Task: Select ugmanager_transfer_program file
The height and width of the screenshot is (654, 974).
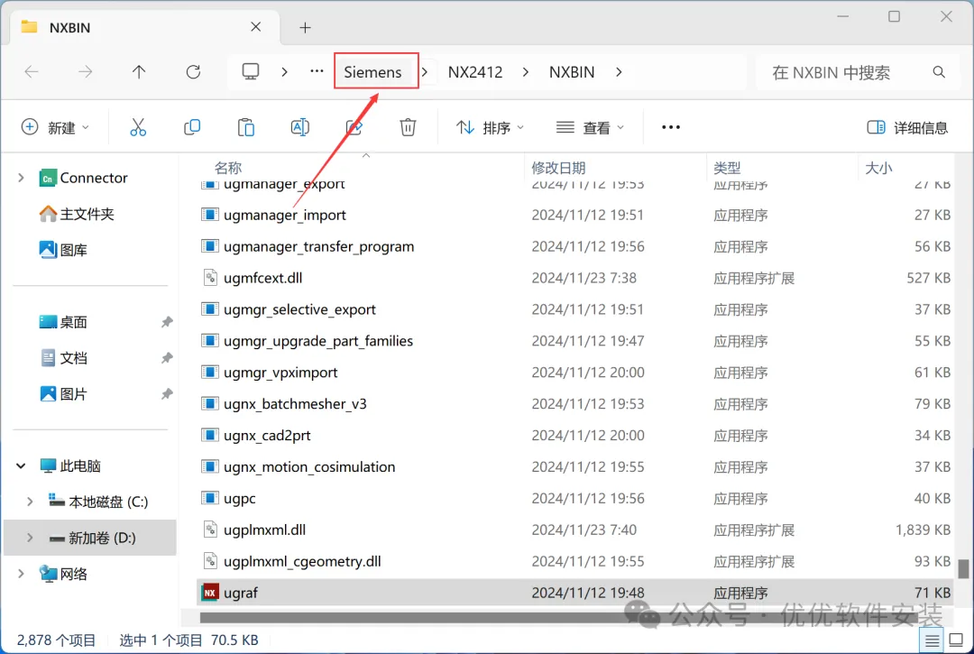Action: (575, 246)
